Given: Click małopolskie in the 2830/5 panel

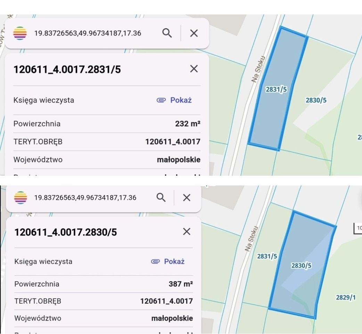Looking at the screenshot, I should pyautogui.click(x=172, y=318).
